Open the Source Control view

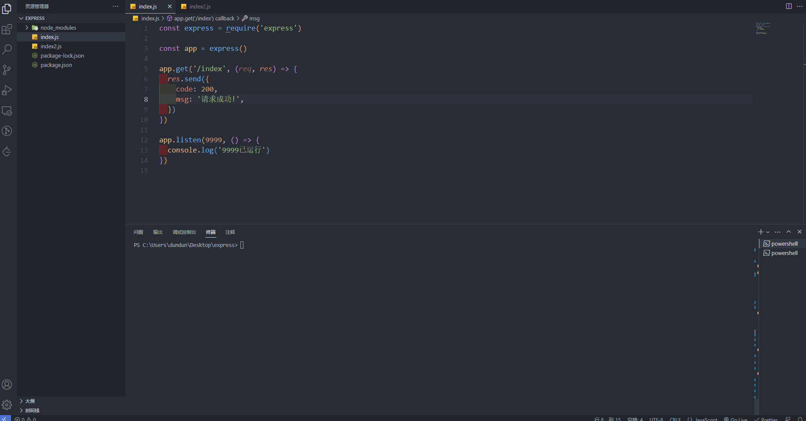(7, 70)
